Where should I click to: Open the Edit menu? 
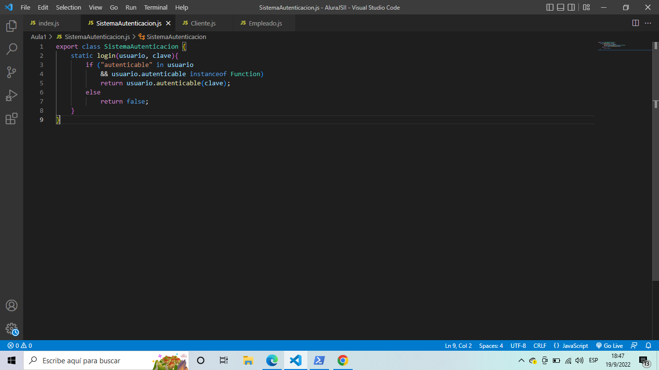point(43,7)
